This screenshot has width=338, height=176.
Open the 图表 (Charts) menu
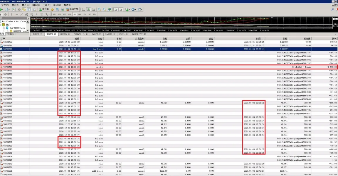36,5
